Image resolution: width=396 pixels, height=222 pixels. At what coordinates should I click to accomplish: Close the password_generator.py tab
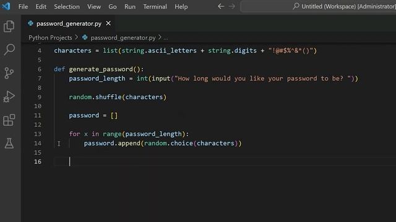coord(108,23)
